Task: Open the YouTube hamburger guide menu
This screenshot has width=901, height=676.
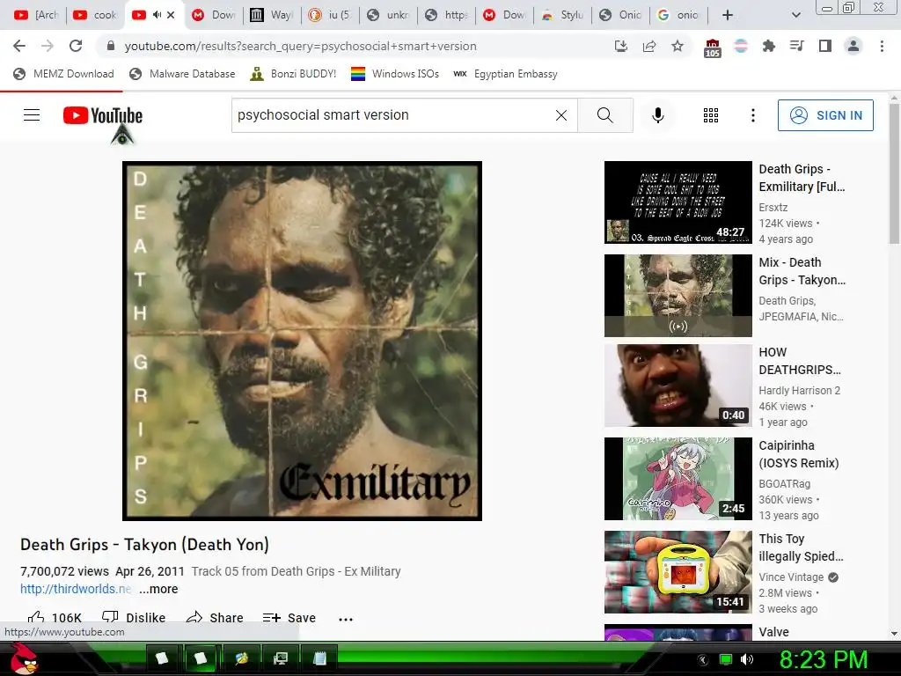Action: coord(32,115)
